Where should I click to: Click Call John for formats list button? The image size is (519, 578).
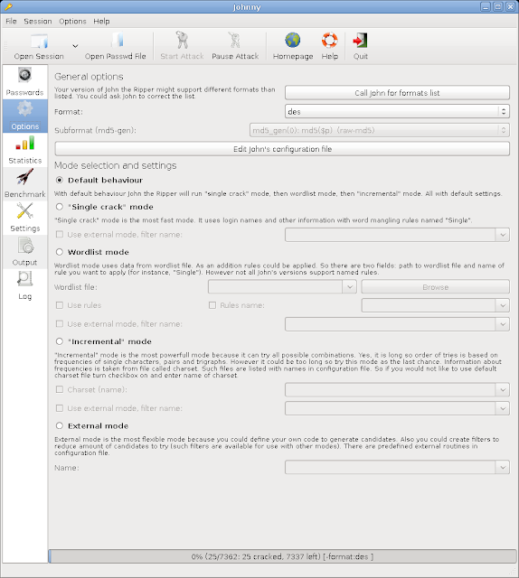[x=397, y=93]
